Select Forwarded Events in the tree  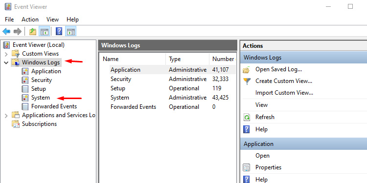(x=54, y=106)
